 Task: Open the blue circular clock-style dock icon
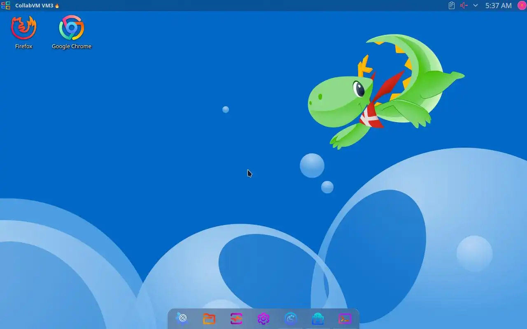(291, 319)
